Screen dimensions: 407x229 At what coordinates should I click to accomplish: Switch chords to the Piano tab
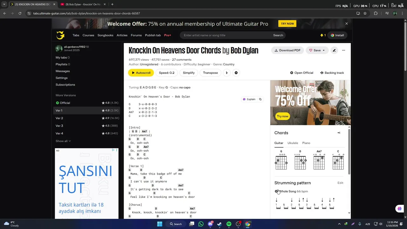[306, 143]
